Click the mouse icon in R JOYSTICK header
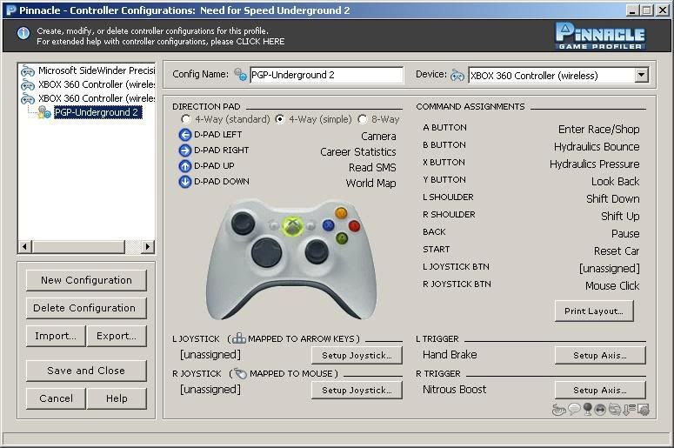The width and height of the screenshot is (674, 448). coord(240,373)
